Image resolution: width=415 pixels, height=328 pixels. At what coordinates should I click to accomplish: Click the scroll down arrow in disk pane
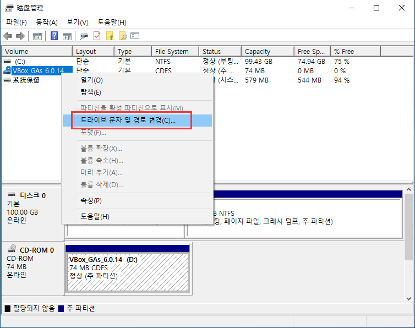408,299
